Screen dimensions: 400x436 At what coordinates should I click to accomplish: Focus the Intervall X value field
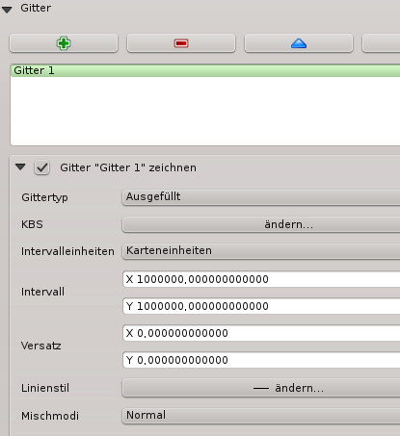pyautogui.click(x=261, y=279)
